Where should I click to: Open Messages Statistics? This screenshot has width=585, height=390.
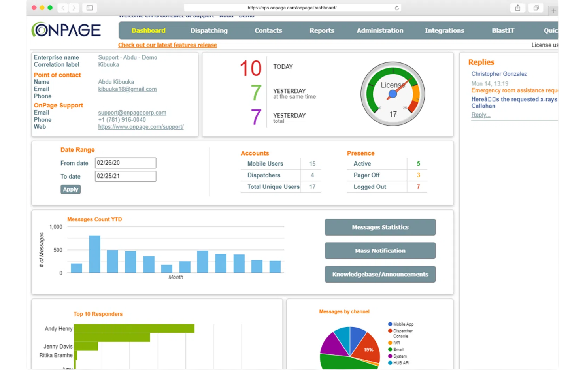(x=379, y=227)
